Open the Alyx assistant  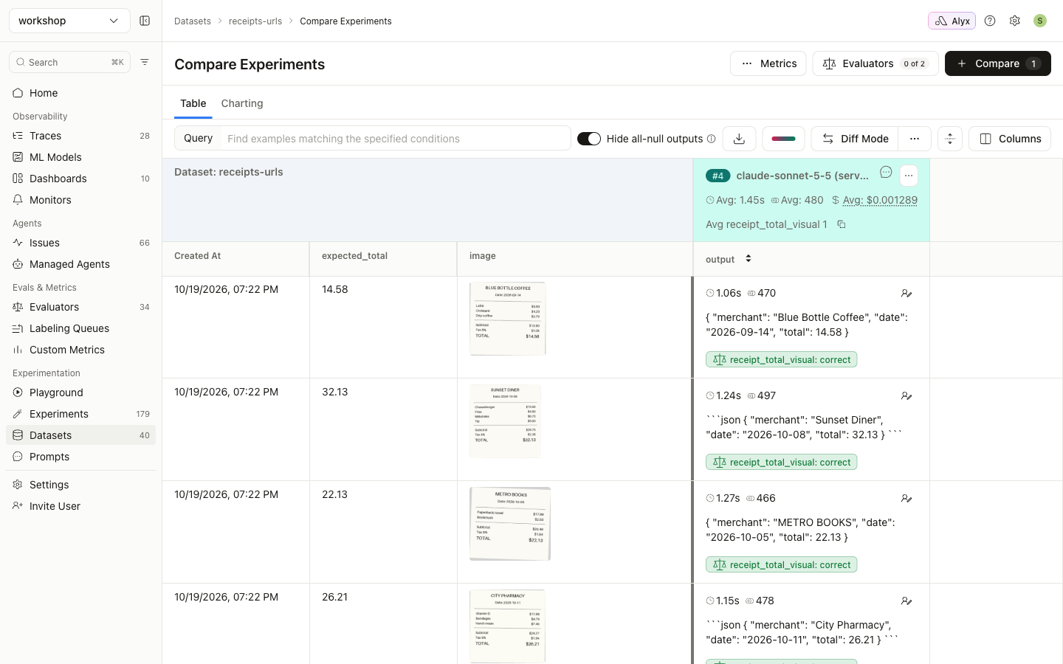[952, 21]
